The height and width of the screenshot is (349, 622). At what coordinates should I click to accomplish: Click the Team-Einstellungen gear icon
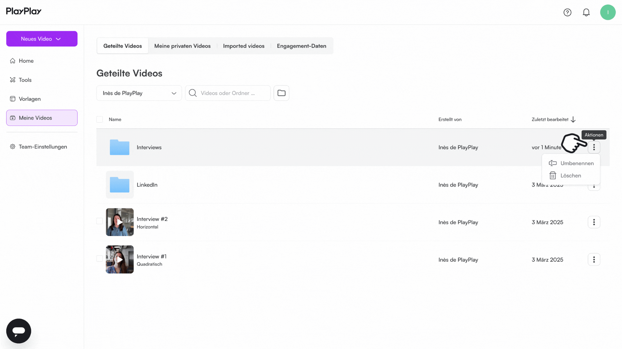coord(13,147)
